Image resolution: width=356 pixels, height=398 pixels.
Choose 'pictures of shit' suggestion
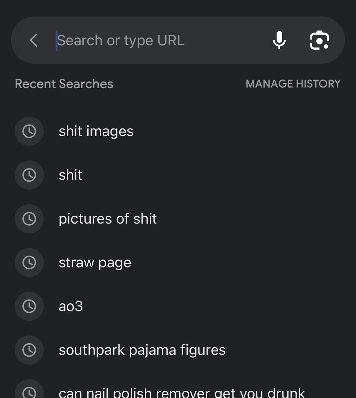pos(178,219)
